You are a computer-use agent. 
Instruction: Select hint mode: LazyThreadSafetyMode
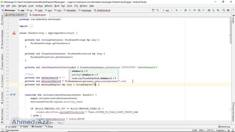pyautogui.click(x=94, y=78)
